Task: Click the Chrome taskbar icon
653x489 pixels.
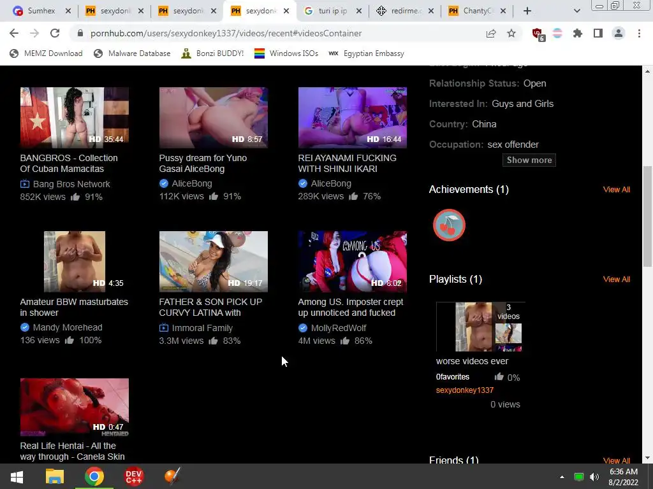Action: tap(94, 476)
